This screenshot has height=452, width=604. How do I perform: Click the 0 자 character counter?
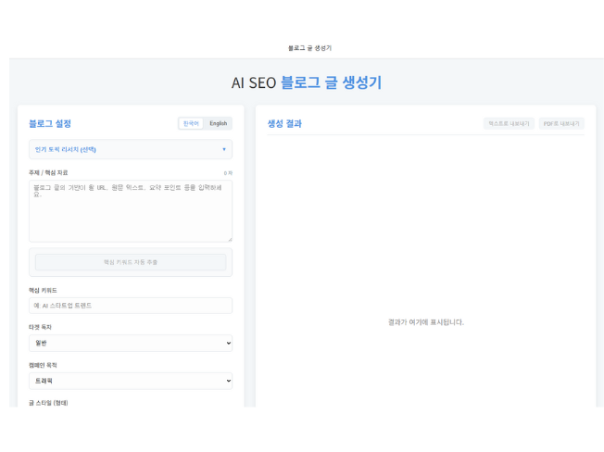pos(228,173)
